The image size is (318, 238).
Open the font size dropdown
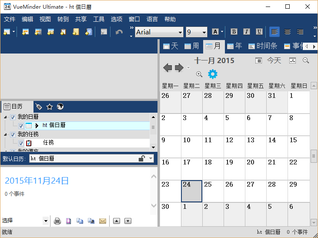(197, 32)
